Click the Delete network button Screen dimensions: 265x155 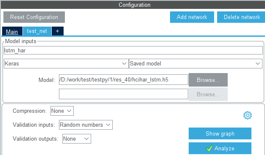(242, 17)
